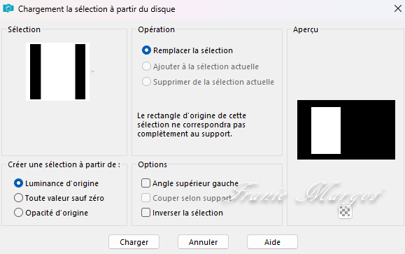Screen dimensions: 405x254
Task: Click the black-and-white selection thumbnail
Action: coord(57,71)
